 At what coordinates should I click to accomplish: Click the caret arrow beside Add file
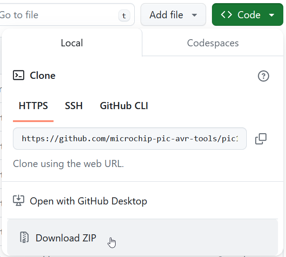point(194,15)
